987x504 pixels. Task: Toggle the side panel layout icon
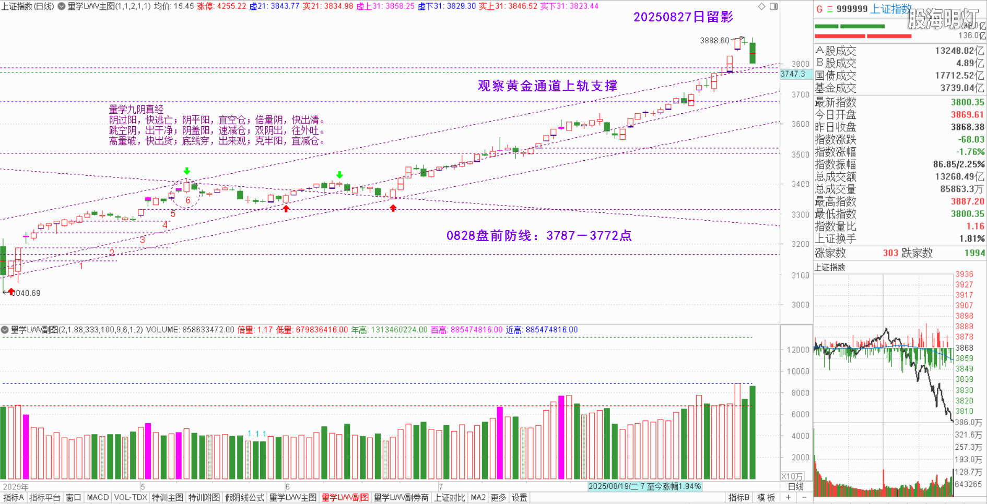point(774,6)
